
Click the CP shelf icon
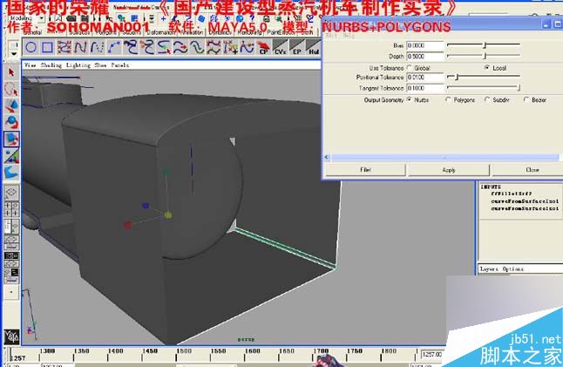coord(264,47)
